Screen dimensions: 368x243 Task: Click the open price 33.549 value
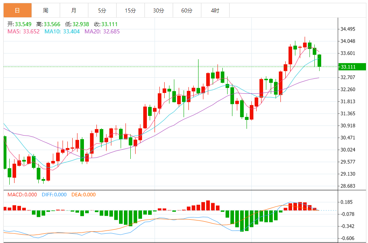tap(23, 25)
